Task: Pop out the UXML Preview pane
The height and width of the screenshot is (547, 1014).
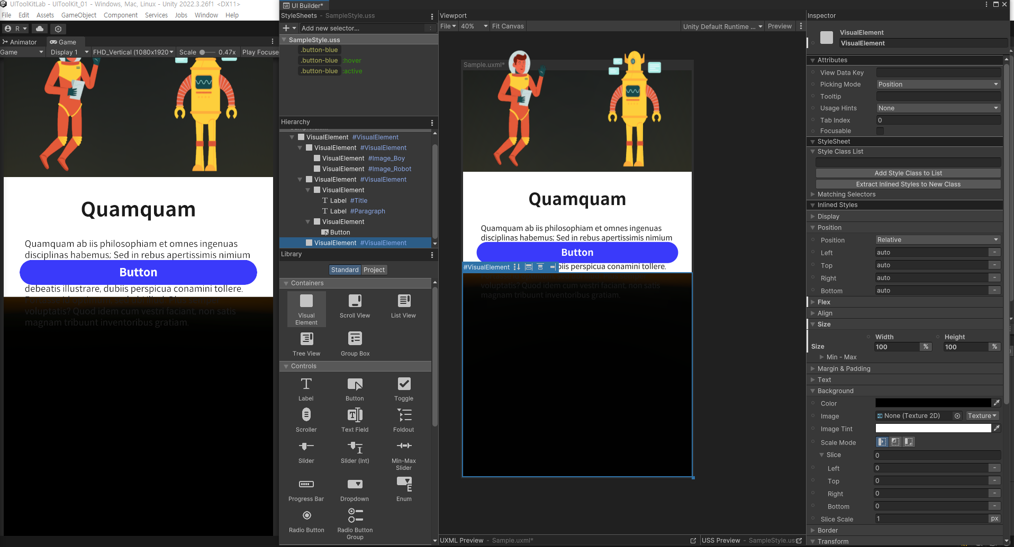Action: [x=693, y=541]
